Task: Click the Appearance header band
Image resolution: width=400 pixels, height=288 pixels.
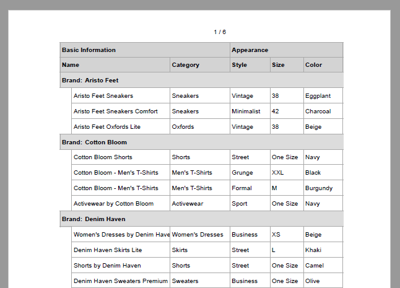Action: pyautogui.click(x=286, y=50)
